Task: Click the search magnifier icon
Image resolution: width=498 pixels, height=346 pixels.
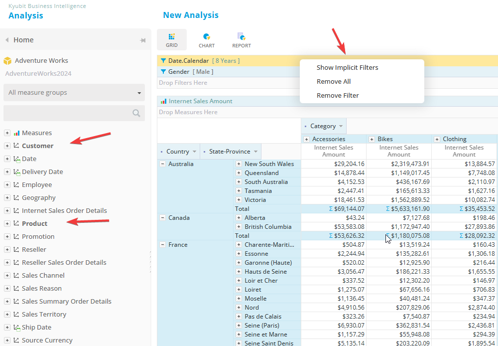Action: pyautogui.click(x=136, y=113)
